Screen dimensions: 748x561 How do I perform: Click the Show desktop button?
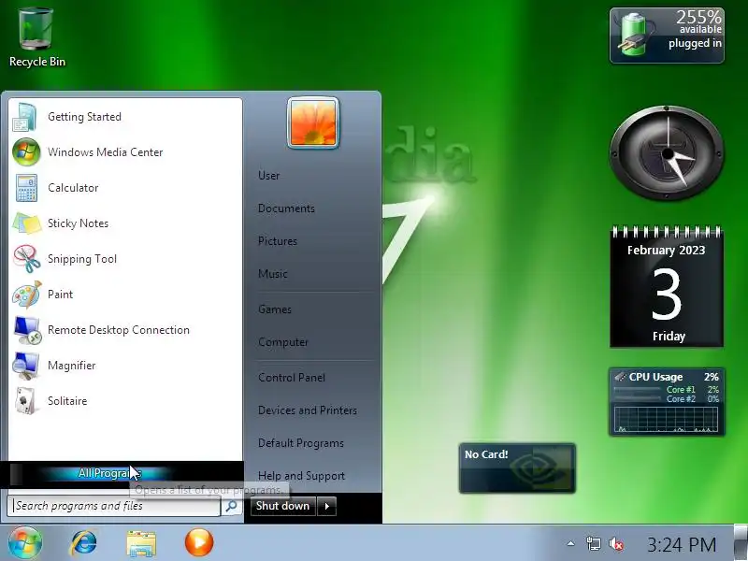click(x=741, y=542)
